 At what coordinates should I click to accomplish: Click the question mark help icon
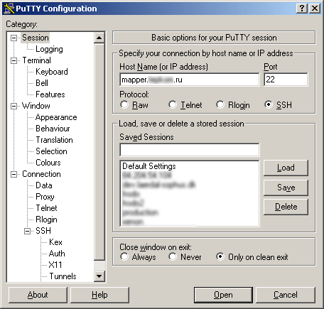tap(302, 9)
